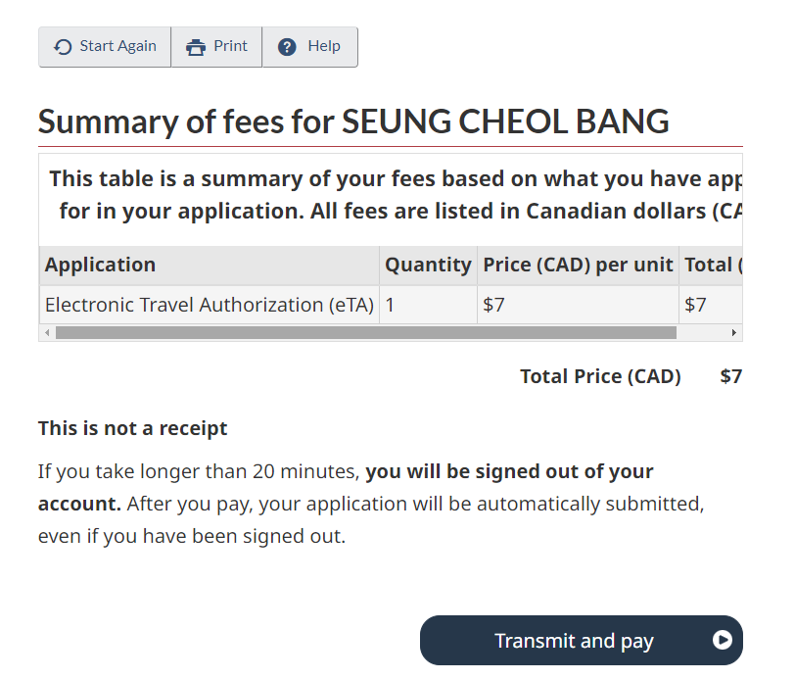Screen dimensions: 795x679
Task: Click the printer icon
Action: 196,47
